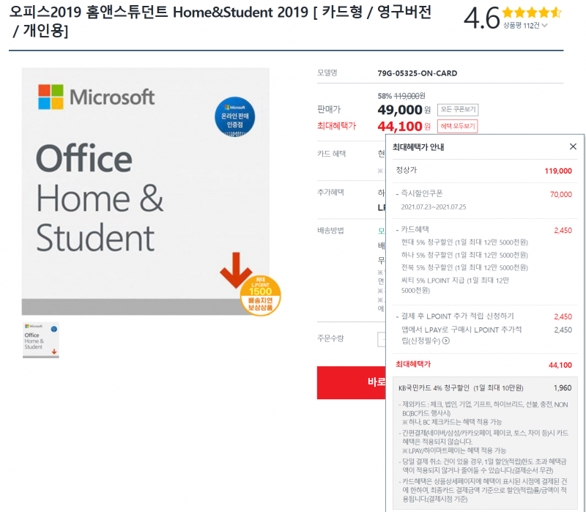
Task: Click the main Office Home & Student product image
Action: point(145,191)
